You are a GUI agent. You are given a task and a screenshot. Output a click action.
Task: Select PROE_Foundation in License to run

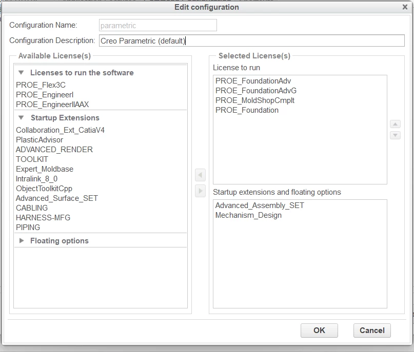click(x=247, y=110)
